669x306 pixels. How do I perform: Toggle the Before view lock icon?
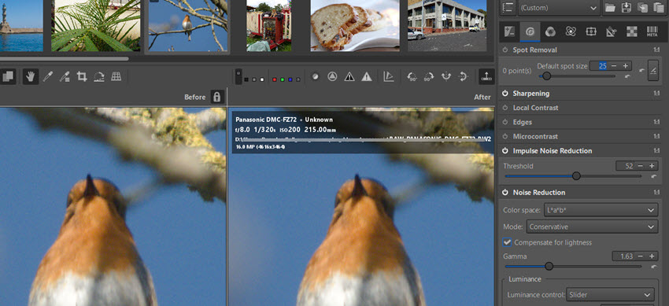216,97
